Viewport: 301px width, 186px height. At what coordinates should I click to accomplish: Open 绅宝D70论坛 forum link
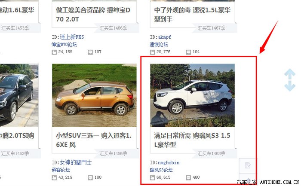point(64,45)
